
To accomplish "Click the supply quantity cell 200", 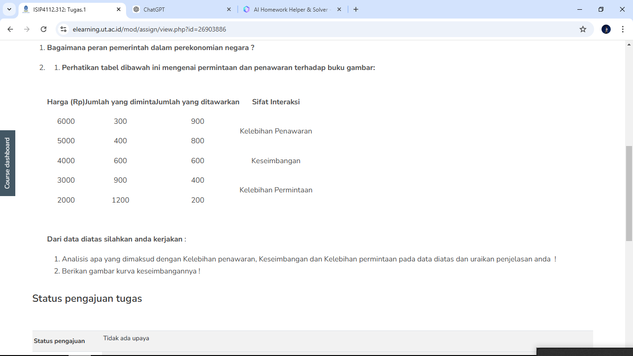I will [198, 200].
